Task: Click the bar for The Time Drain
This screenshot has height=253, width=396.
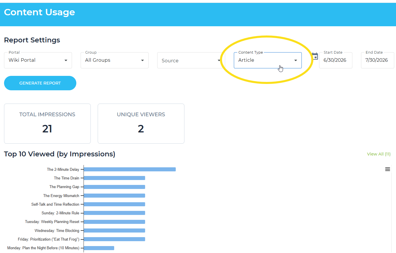Action: 114,178
